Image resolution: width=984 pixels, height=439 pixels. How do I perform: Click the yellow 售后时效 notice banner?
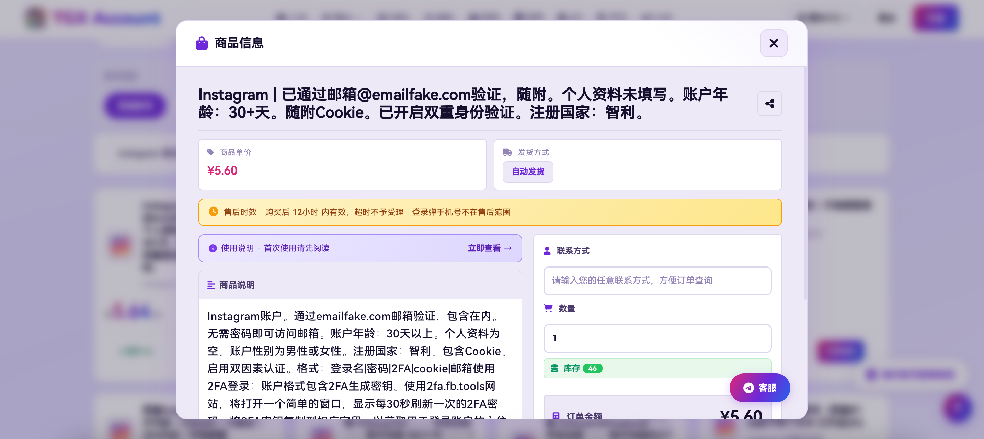(489, 212)
